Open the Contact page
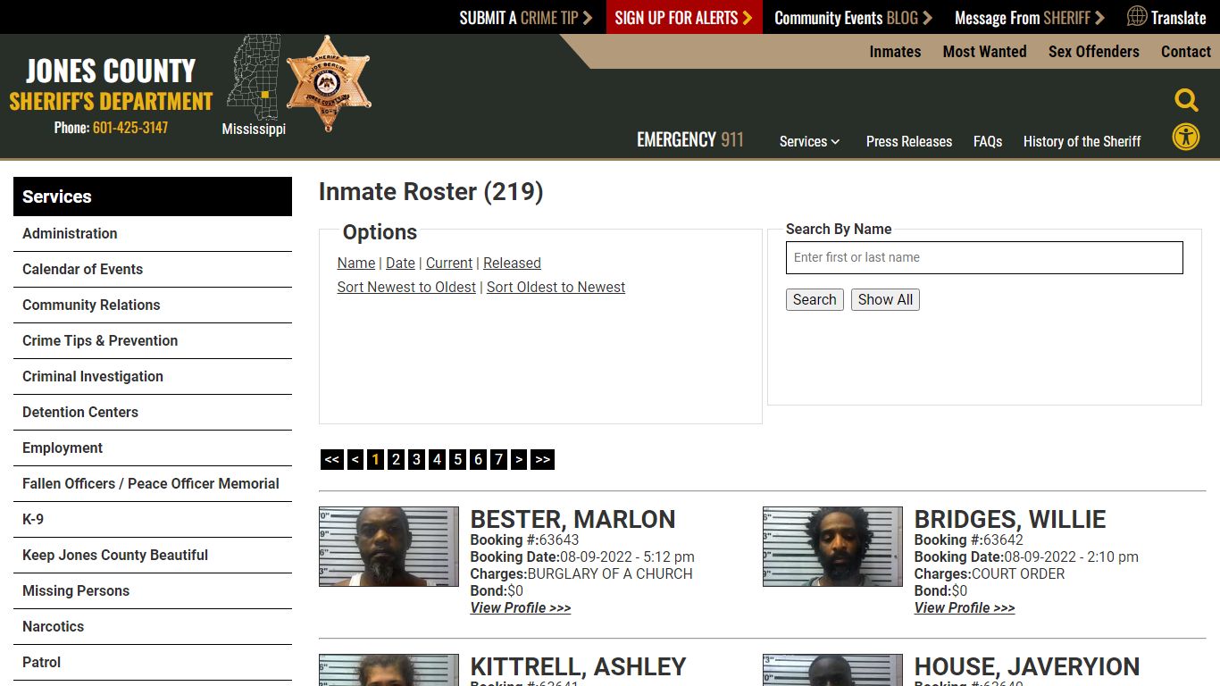The width and height of the screenshot is (1220, 686). coord(1185,52)
